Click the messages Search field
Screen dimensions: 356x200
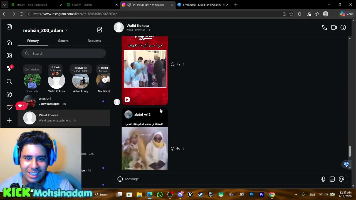coord(64,53)
